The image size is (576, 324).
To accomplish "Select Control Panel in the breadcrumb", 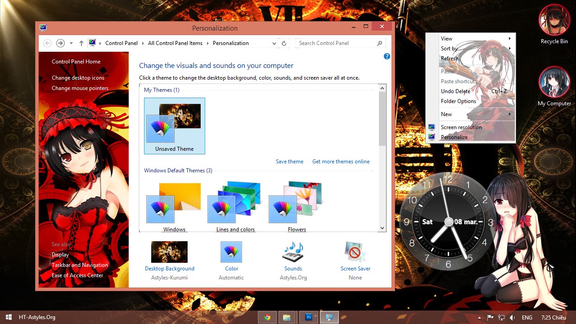I will (x=121, y=43).
